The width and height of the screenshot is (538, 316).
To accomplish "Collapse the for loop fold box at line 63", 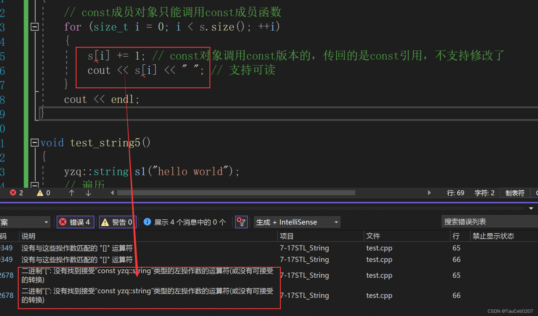I will [x=34, y=26].
